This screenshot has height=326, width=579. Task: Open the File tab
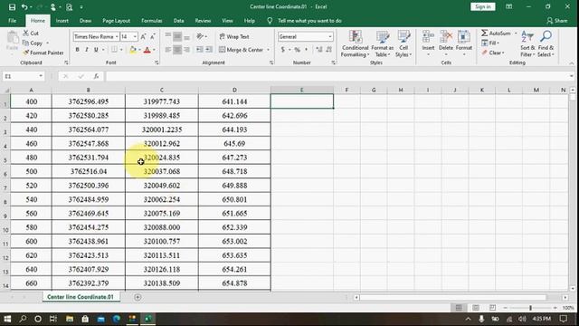point(12,21)
